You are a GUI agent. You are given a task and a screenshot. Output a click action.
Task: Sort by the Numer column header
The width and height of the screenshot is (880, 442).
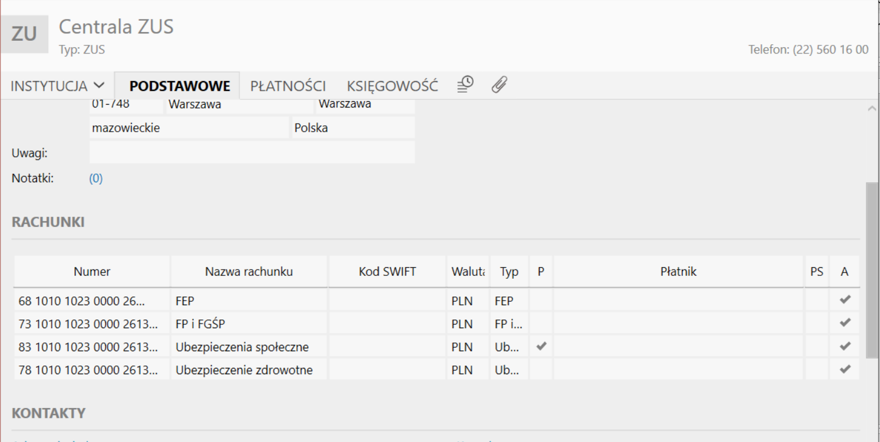click(x=92, y=272)
